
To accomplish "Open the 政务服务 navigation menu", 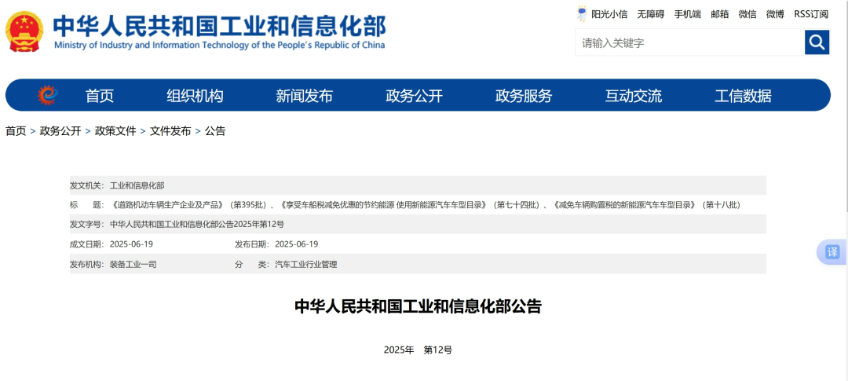I will 524,96.
